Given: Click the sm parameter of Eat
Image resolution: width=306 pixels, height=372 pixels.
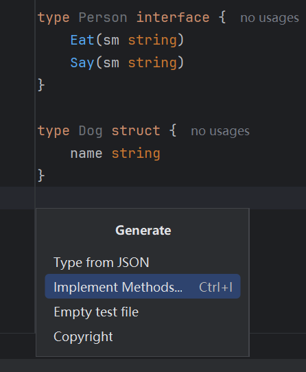Looking at the screenshot, I should pyautogui.click(x=111, y=40).
